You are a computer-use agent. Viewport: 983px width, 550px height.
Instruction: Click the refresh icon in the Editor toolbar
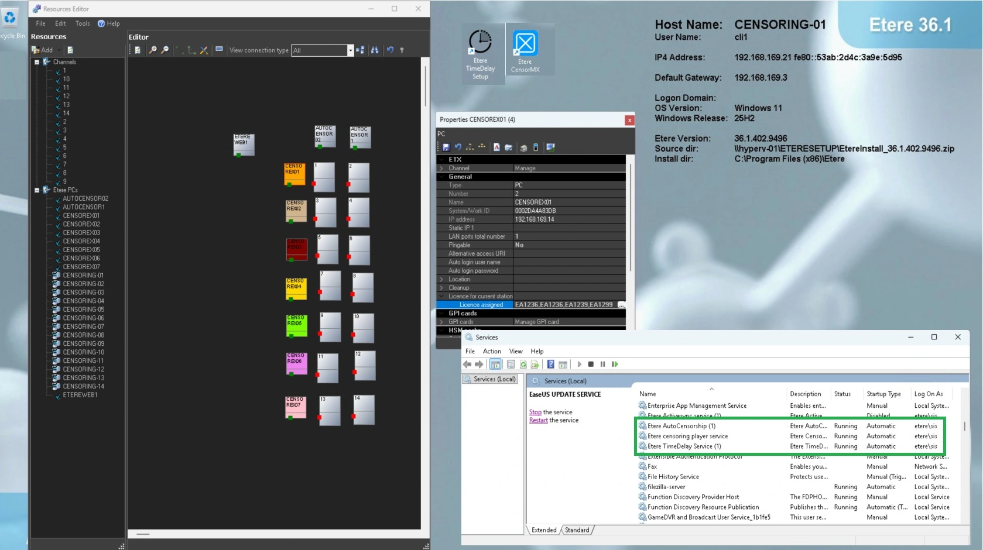tap(138, 50)
